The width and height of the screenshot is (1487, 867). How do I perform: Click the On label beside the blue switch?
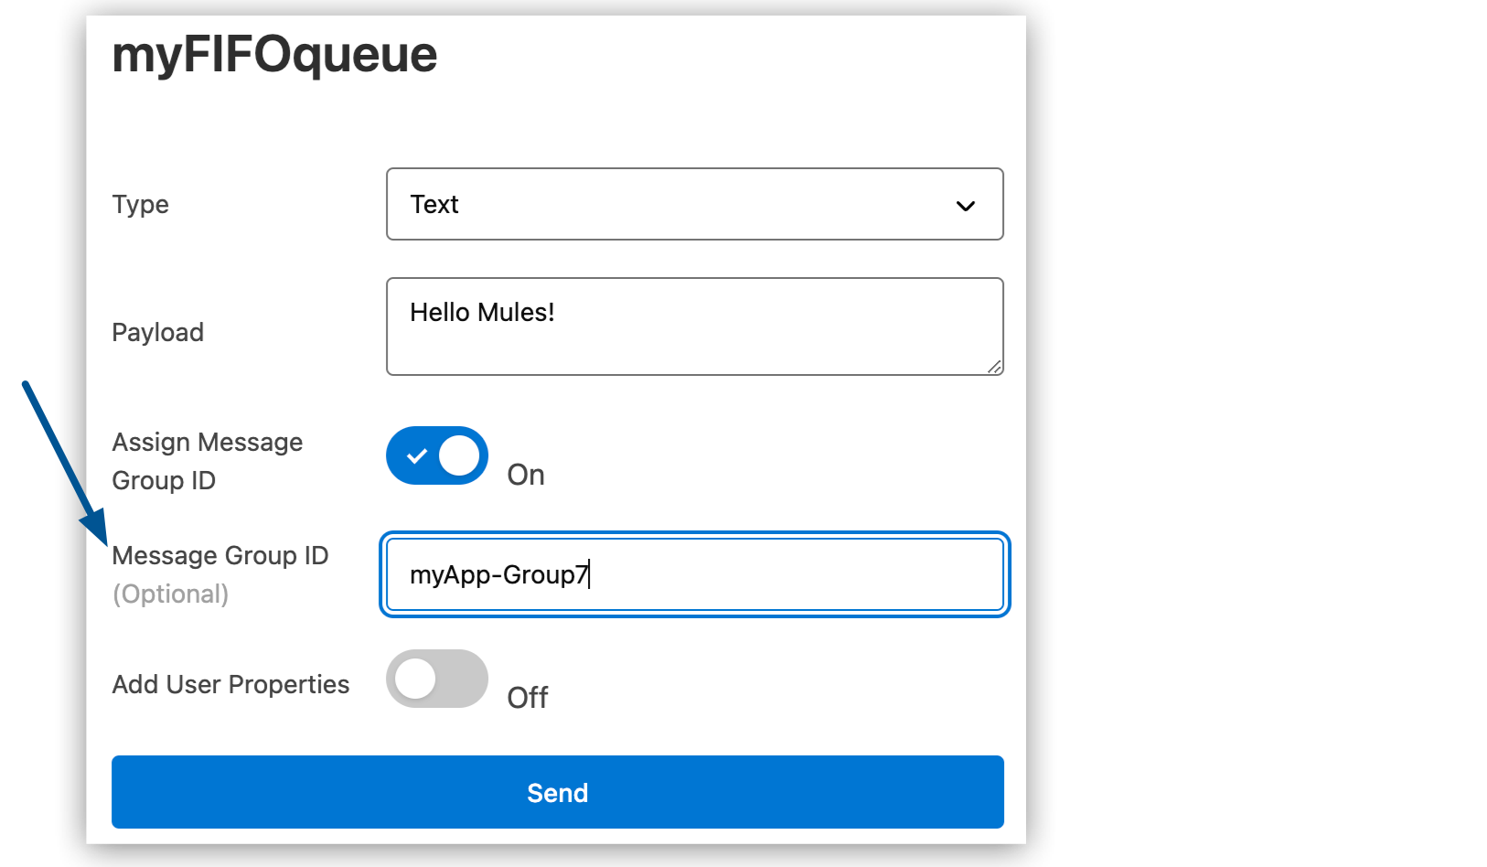525,475
